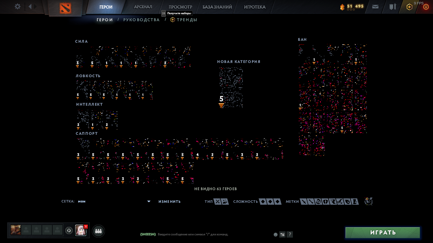
Task: Select the melee hero type filter
Action: [217, 201]
